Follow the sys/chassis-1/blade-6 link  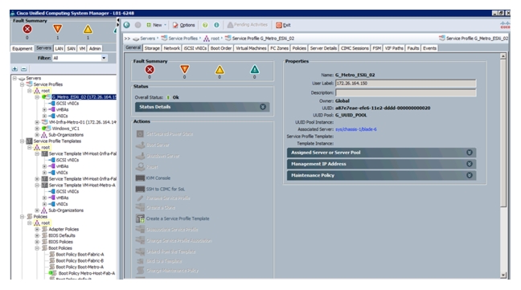tap(356, 129)
